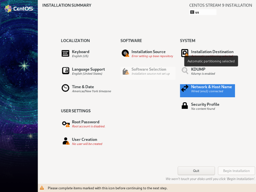
Task: Click the User Creation person icon
Action: tap(66, 141)
